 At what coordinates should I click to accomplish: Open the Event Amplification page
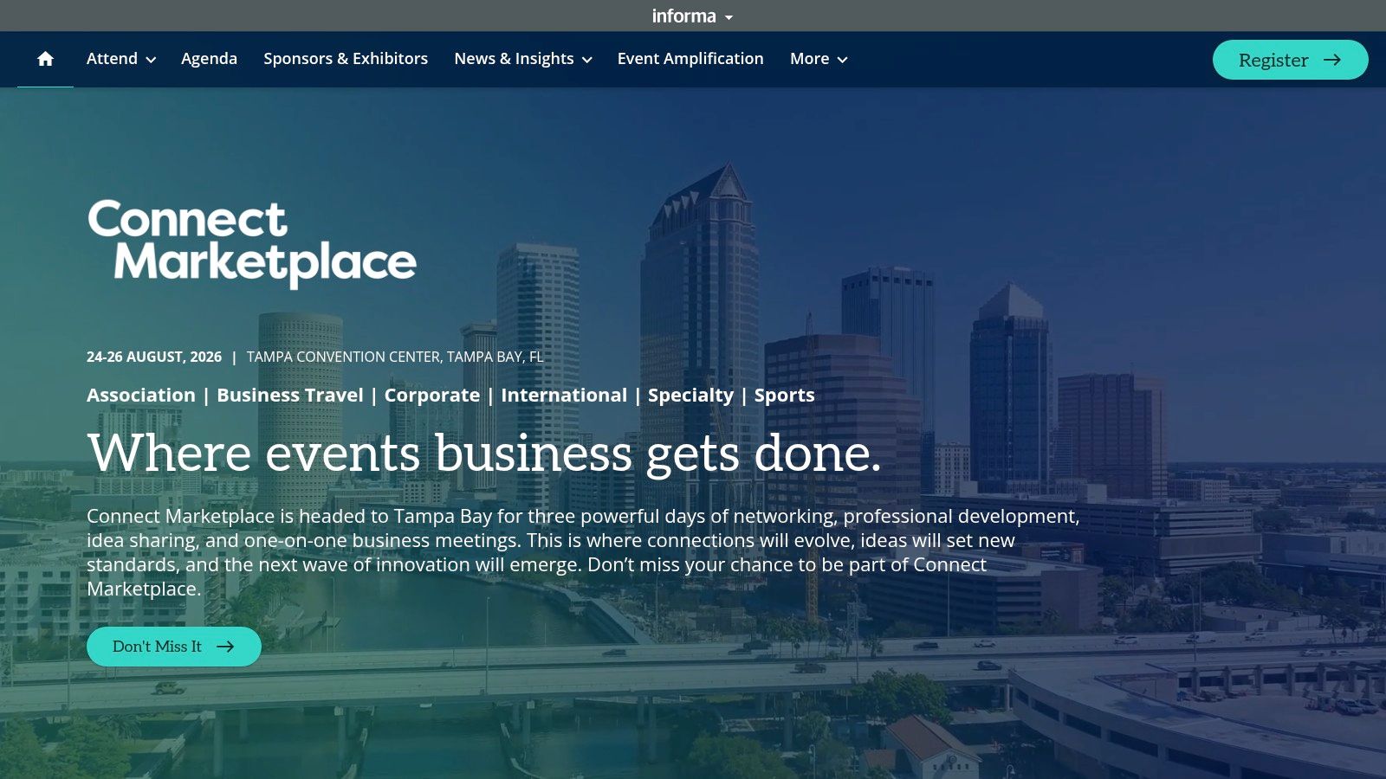coord(690,59)
